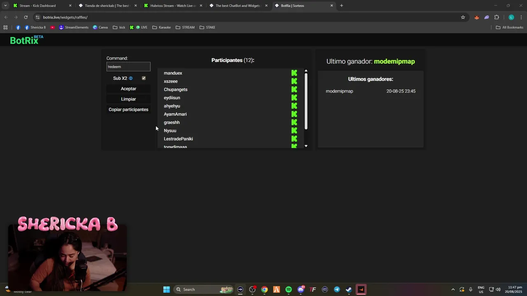Click participant name LestradePaniki
Viewport: 527px width, 296px height.
178,139
